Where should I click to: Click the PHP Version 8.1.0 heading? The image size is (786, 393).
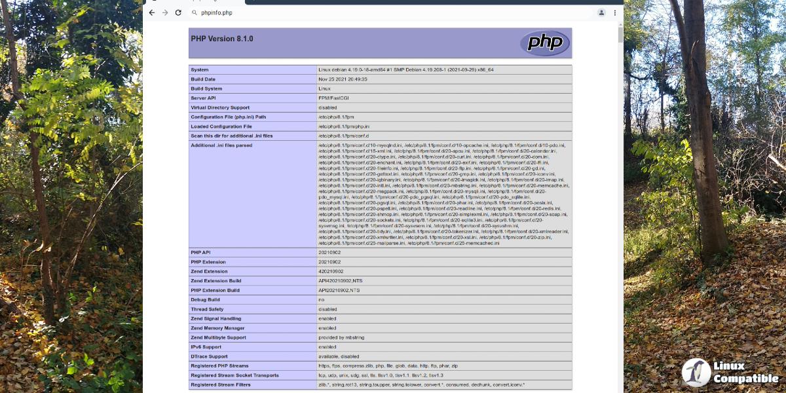(x=222, y=39)
